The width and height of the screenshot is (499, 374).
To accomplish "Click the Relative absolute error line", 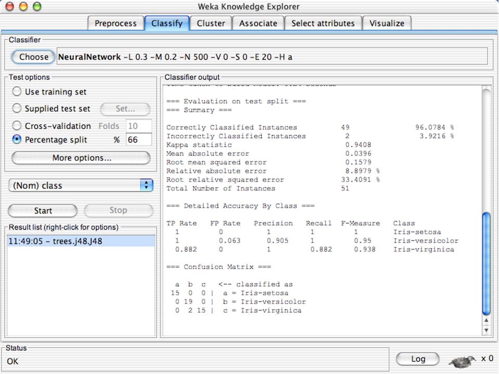I will tap(273, 171).
